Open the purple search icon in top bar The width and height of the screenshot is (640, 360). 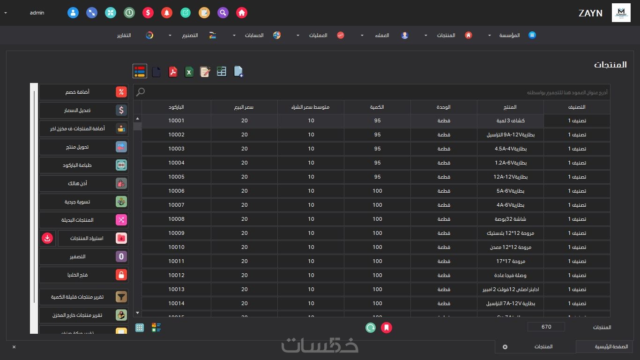pos(223,13)
